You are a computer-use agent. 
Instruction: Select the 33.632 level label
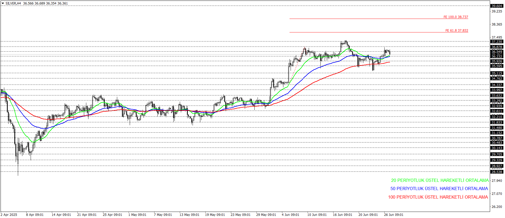pos(497,95)
